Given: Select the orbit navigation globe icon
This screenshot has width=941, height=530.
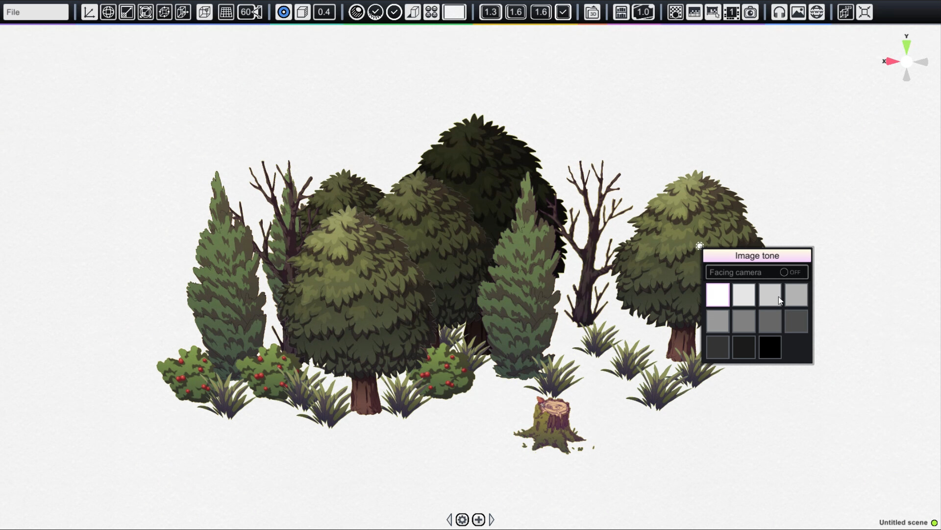Looking at the screenshot, I should 108,12.
